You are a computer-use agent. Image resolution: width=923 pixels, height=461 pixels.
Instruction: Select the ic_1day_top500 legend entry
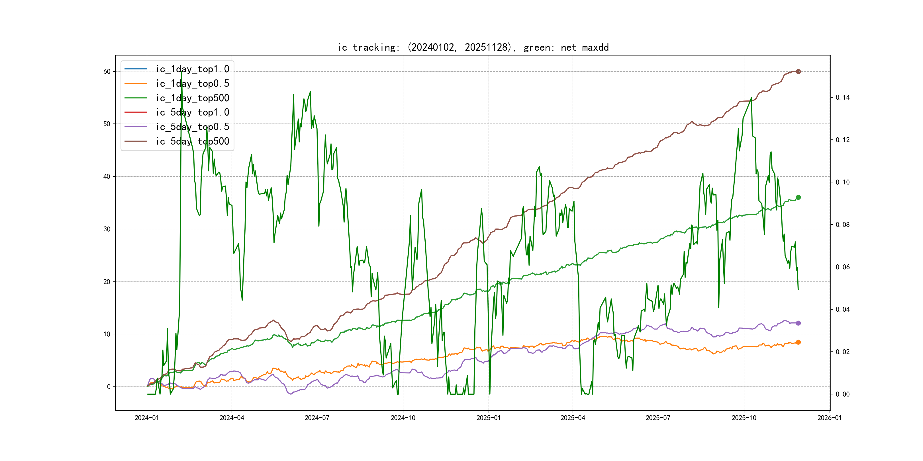(192, 98)
